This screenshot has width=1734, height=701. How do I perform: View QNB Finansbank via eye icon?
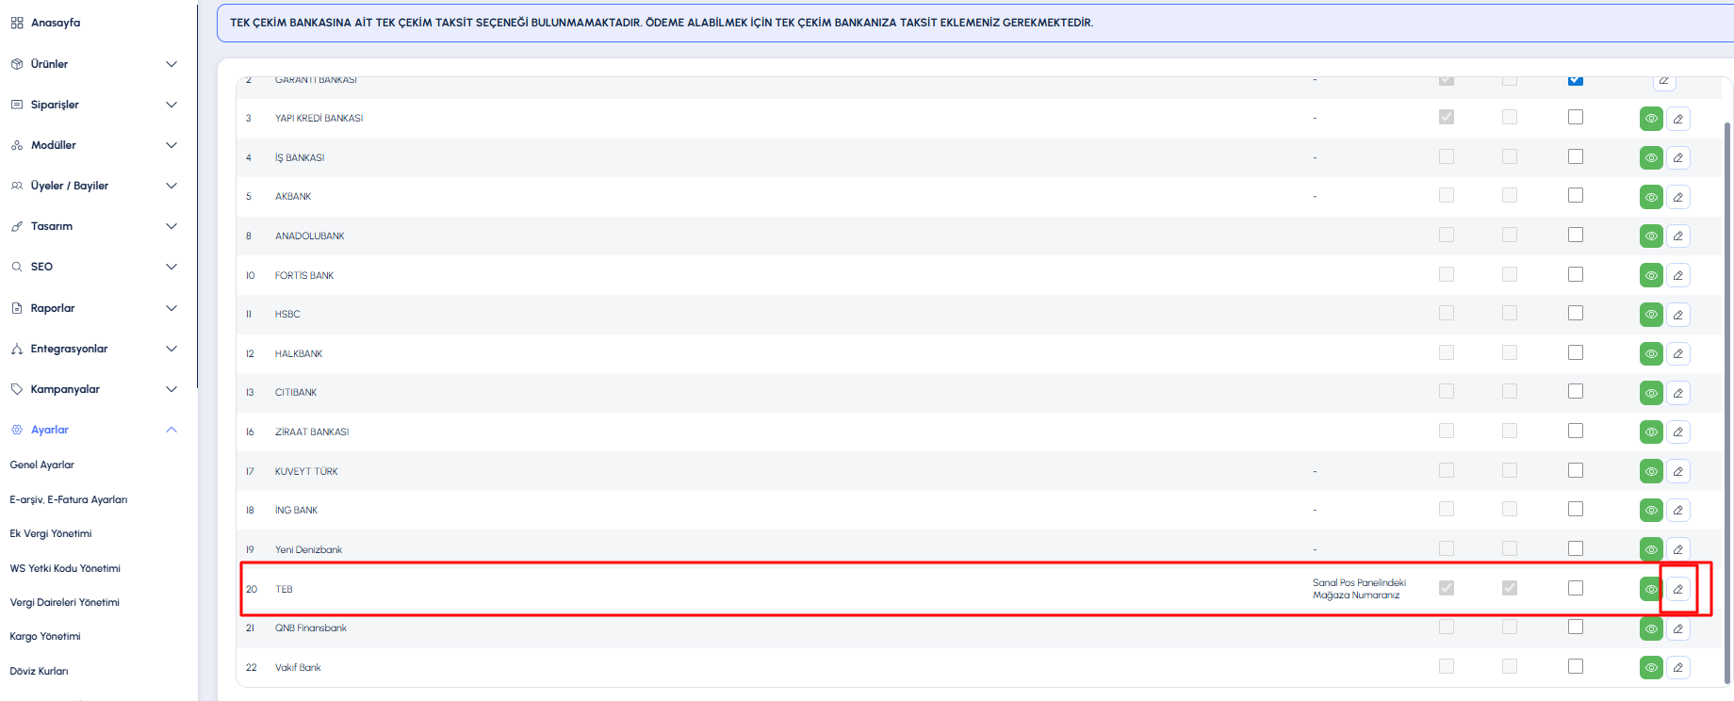(1651, 628)
